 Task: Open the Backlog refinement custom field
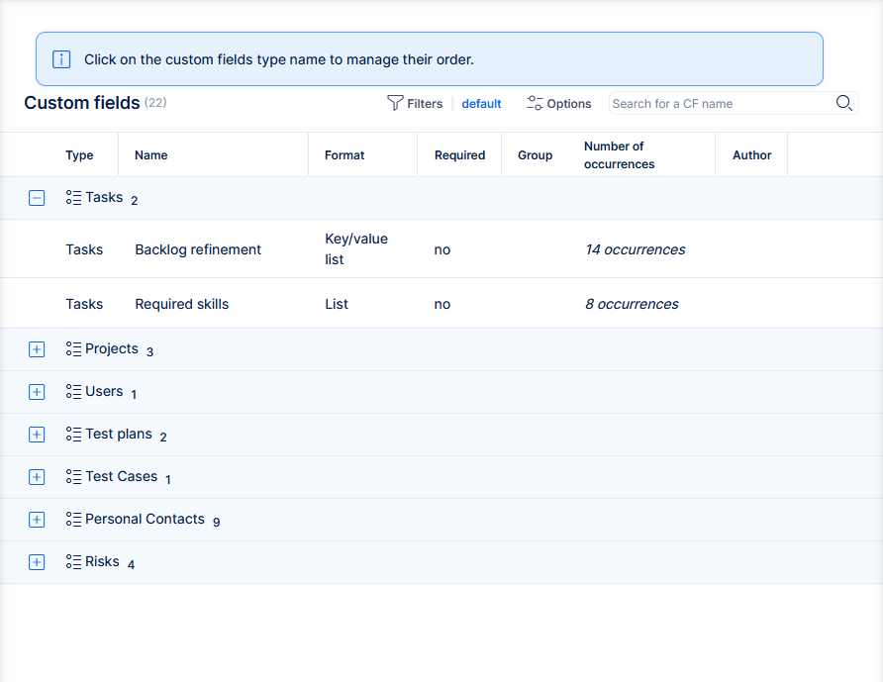coord(198,249)
